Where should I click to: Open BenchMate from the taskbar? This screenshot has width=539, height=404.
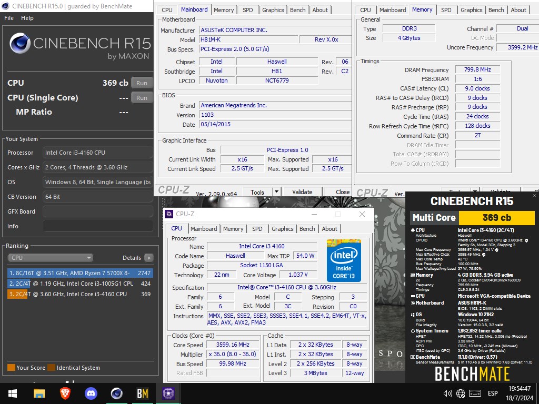(x=142, y=393)
